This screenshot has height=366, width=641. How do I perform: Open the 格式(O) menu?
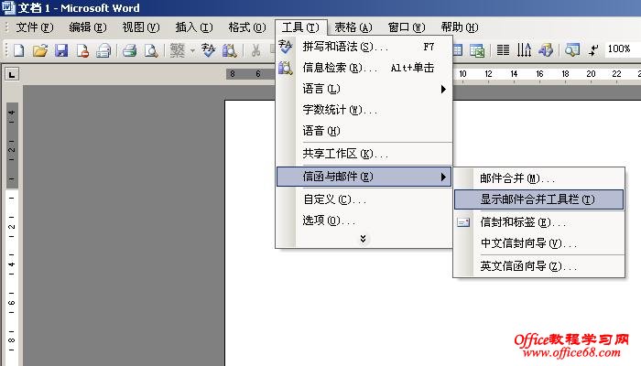tap(247, 27)
